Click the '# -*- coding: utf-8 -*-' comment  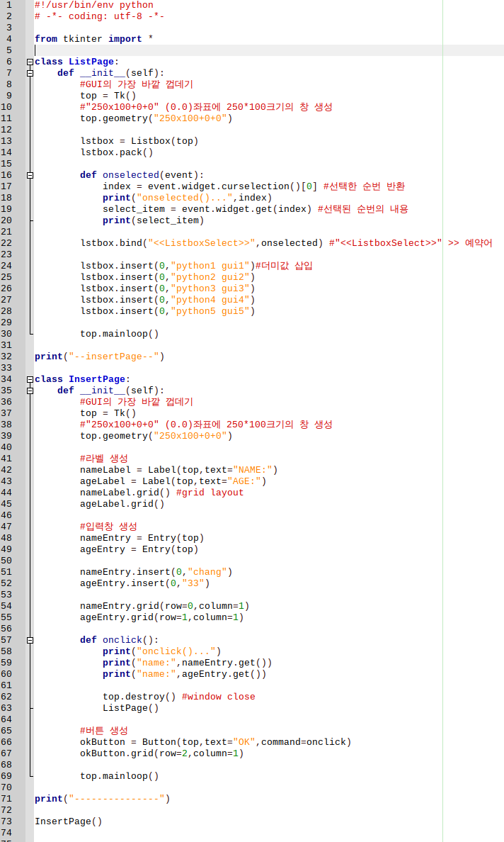pos(100,16)
